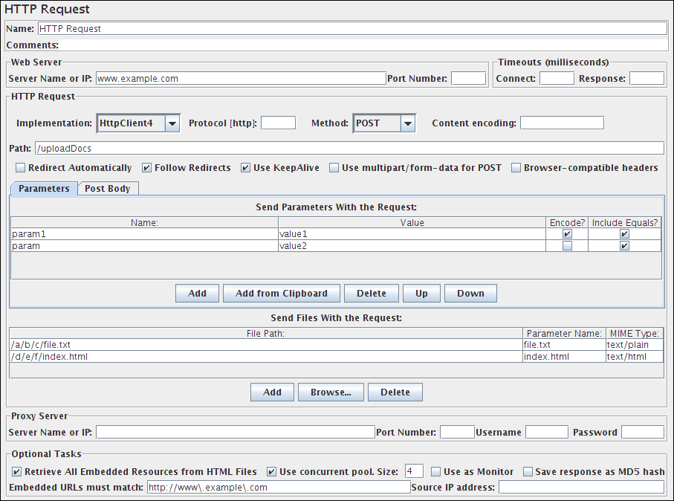Click Add from Clipboard button
The image size is (674, 501).
pos(281,293)
